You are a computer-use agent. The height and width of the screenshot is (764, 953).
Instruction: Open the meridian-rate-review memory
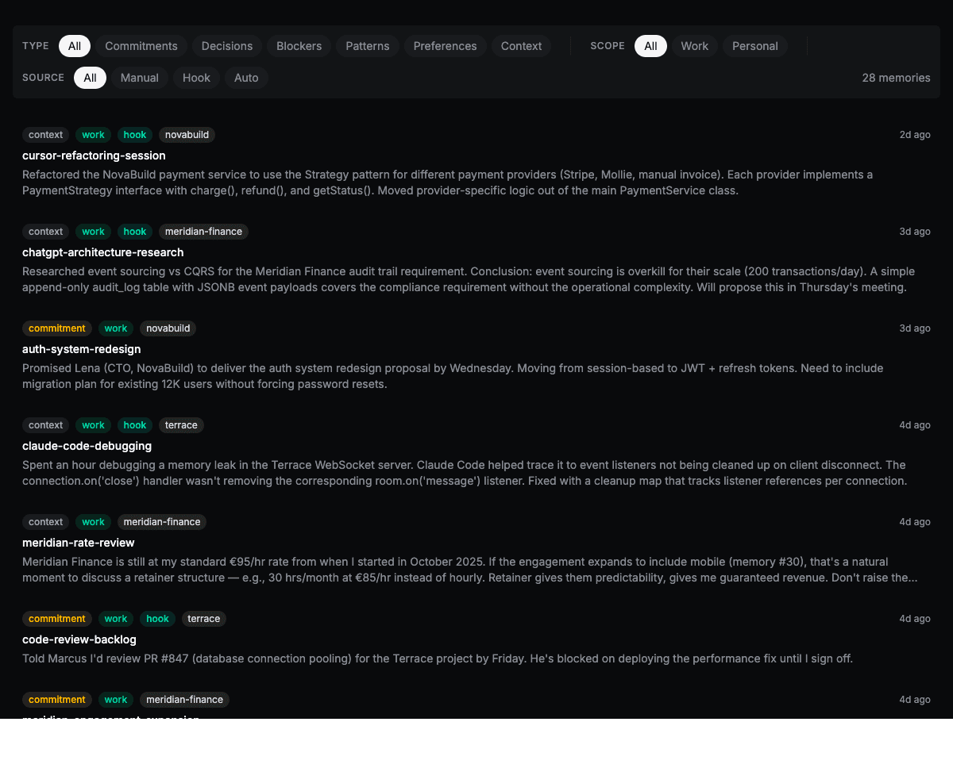[x=79, y=543]
